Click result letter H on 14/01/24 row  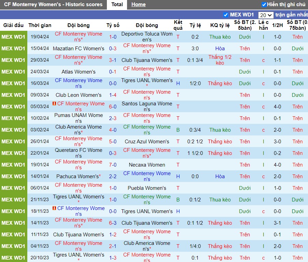178,176
